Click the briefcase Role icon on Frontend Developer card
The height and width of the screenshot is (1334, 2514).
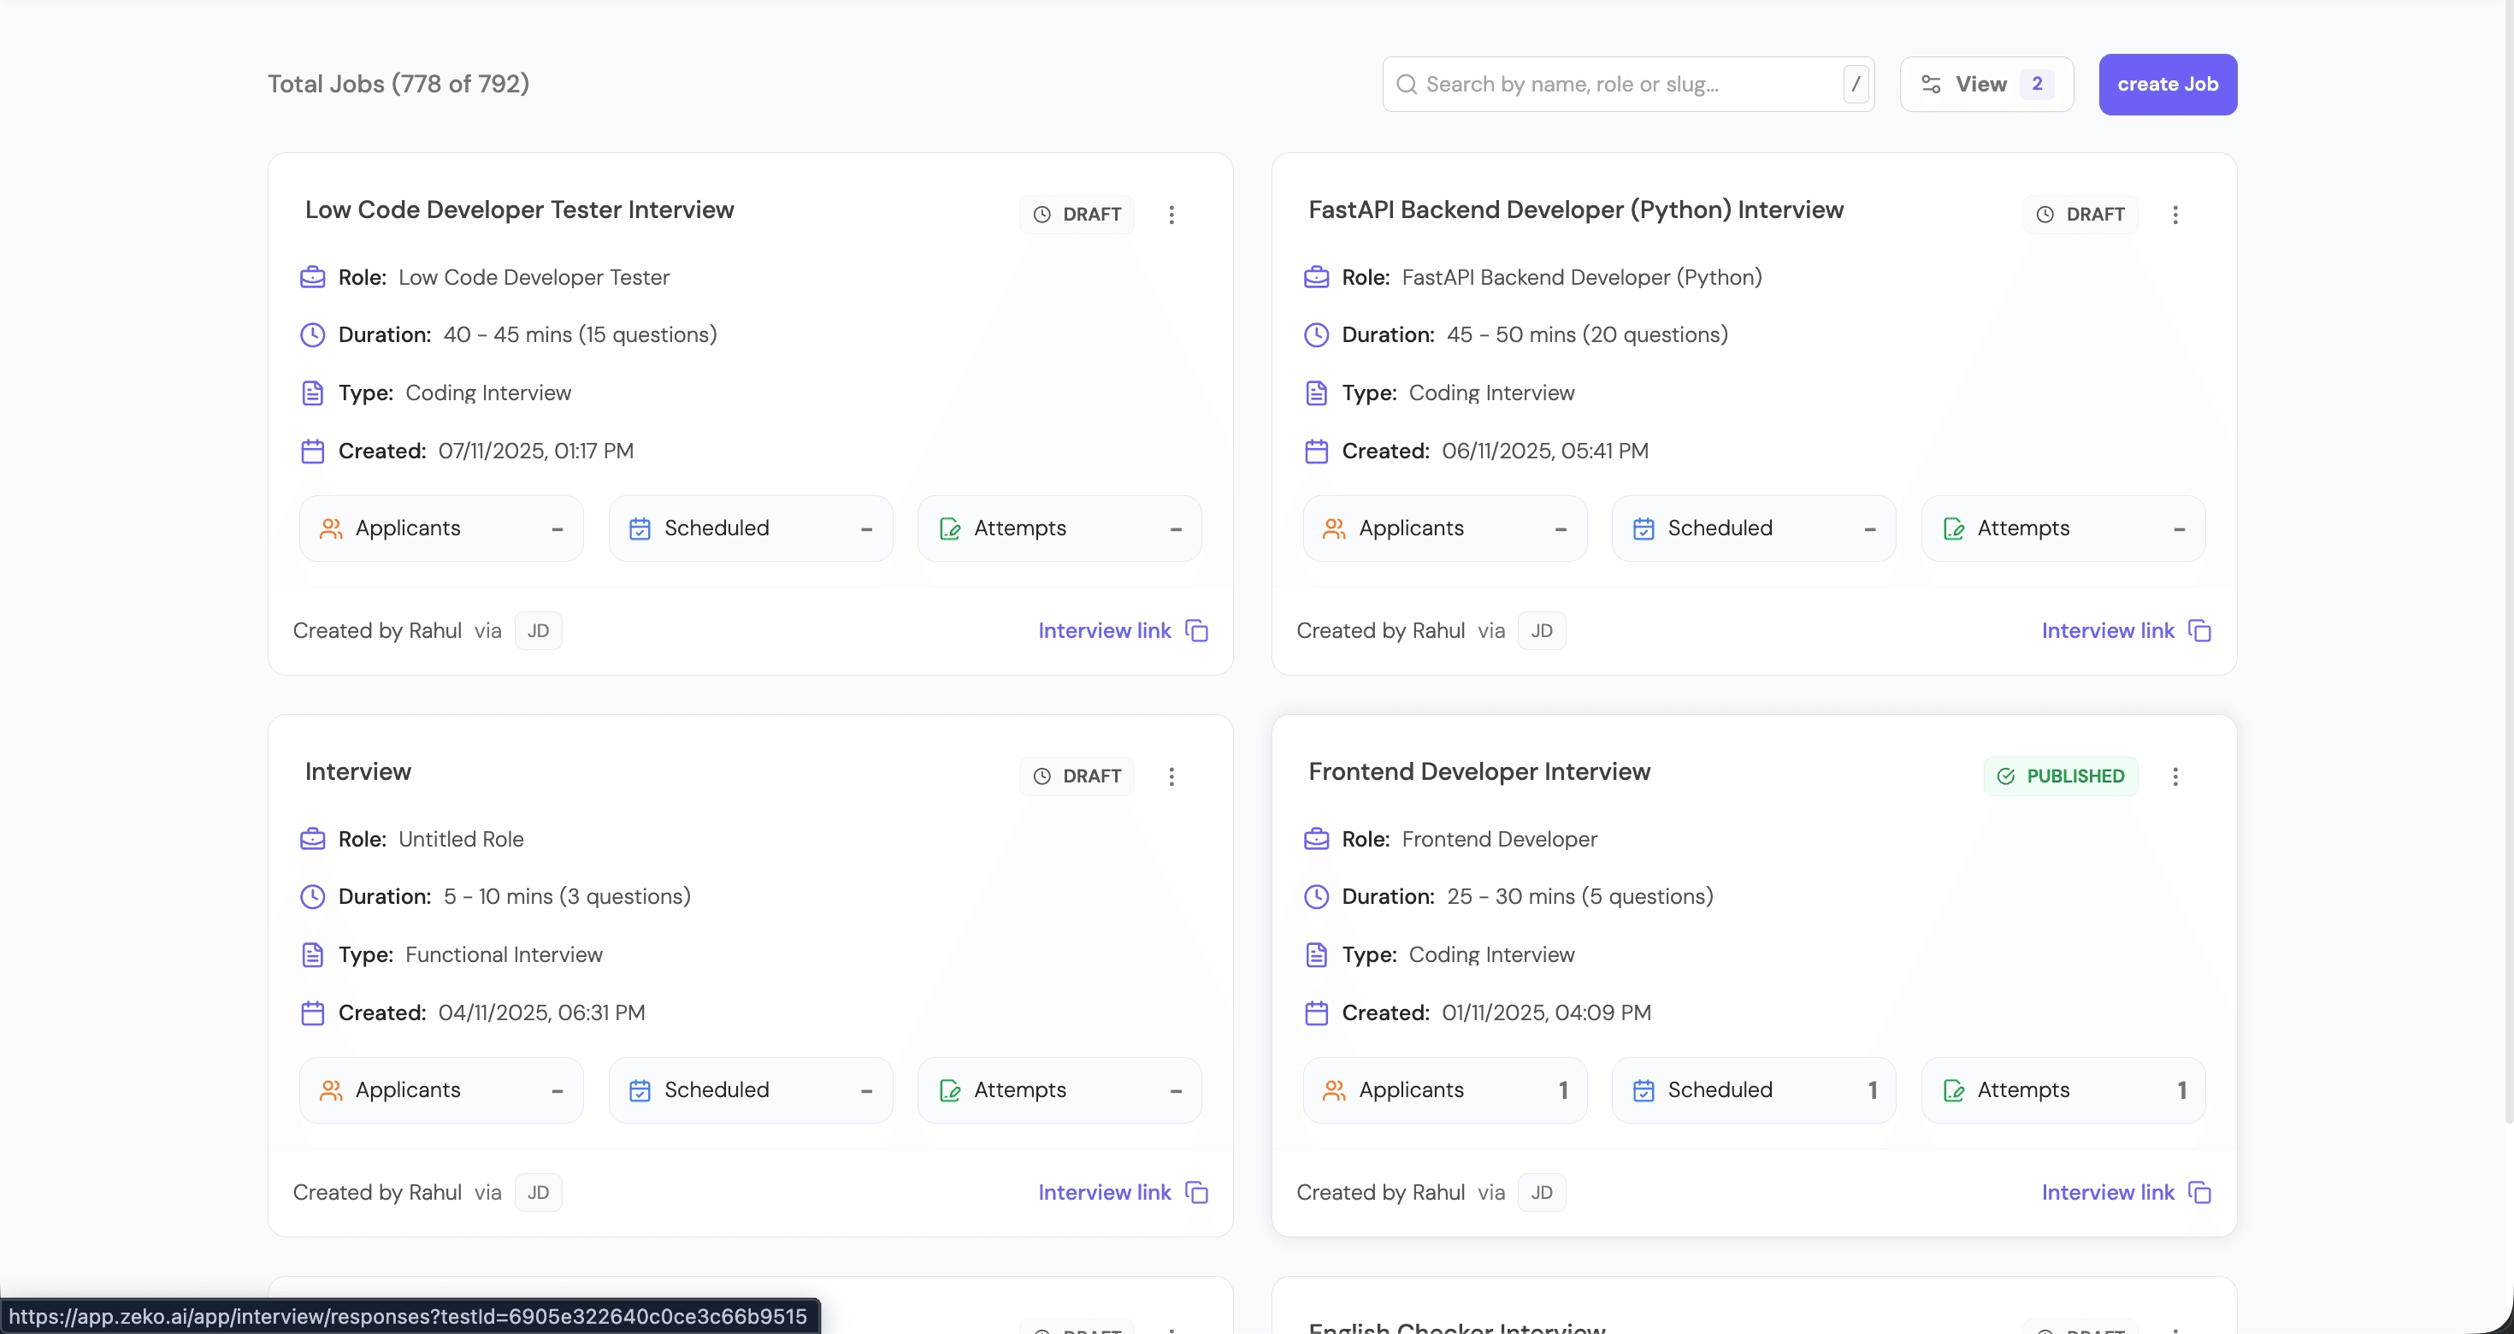pyautogui.click(x=1317, y=838)
